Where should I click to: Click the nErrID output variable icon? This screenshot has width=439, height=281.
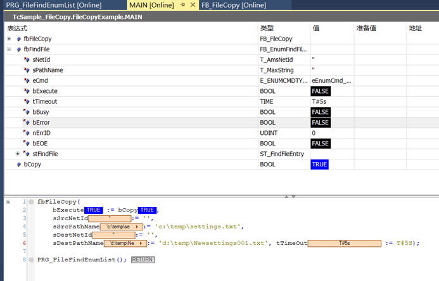tap(27, 133)
